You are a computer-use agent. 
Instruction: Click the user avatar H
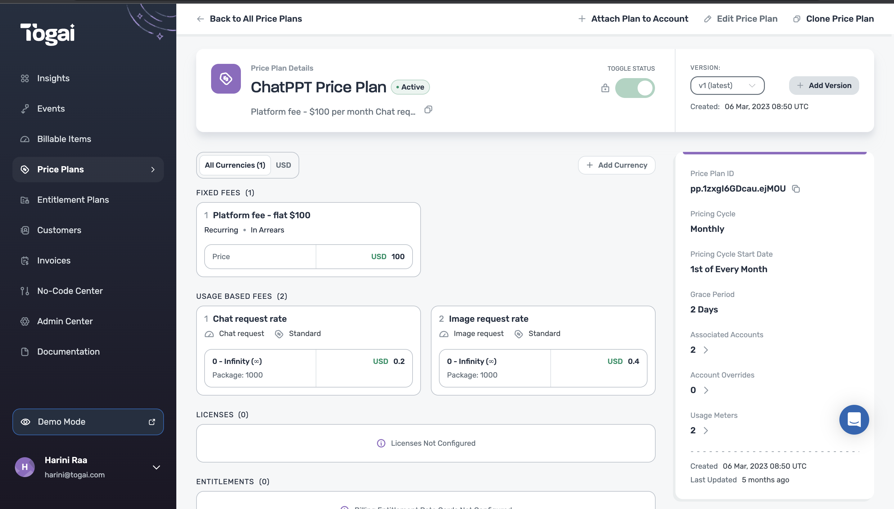pyautogui.click(x=25, y=467)
